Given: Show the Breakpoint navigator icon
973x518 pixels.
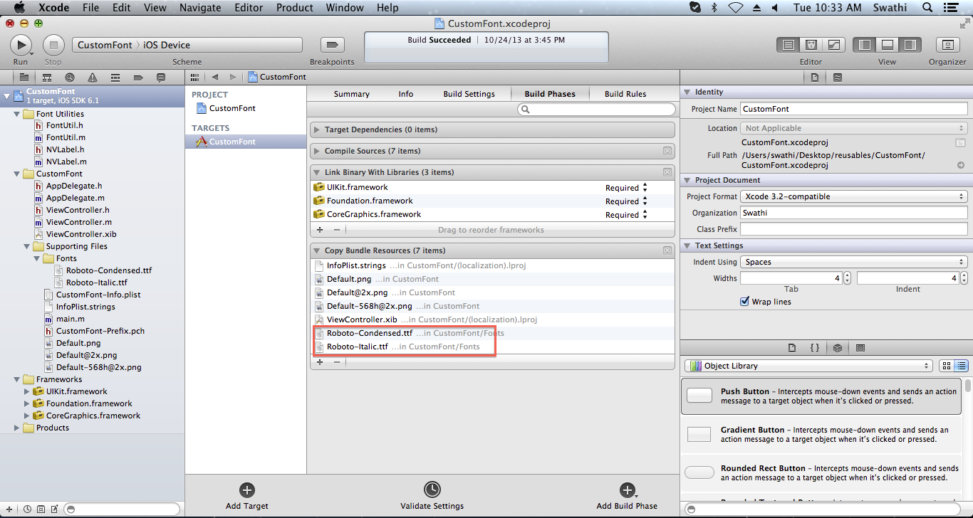Looking at the screenshot, I should point(137,77).
